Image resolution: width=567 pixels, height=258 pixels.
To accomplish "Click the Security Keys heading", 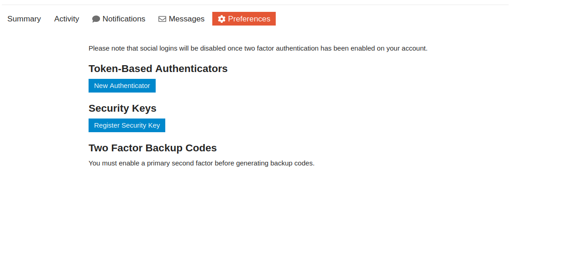I will coord(122,108).
